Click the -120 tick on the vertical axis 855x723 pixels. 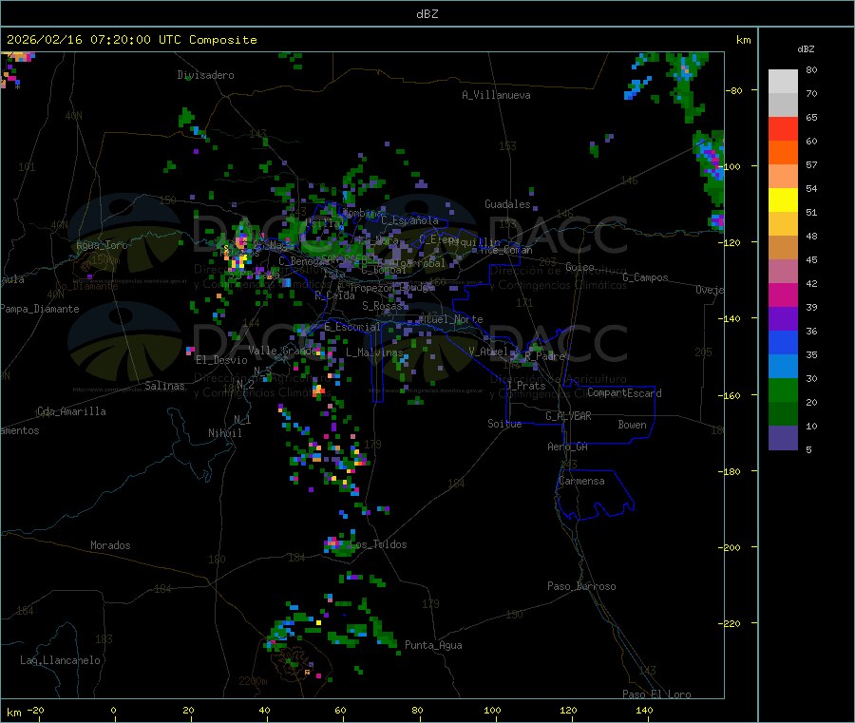coord(729,242)
